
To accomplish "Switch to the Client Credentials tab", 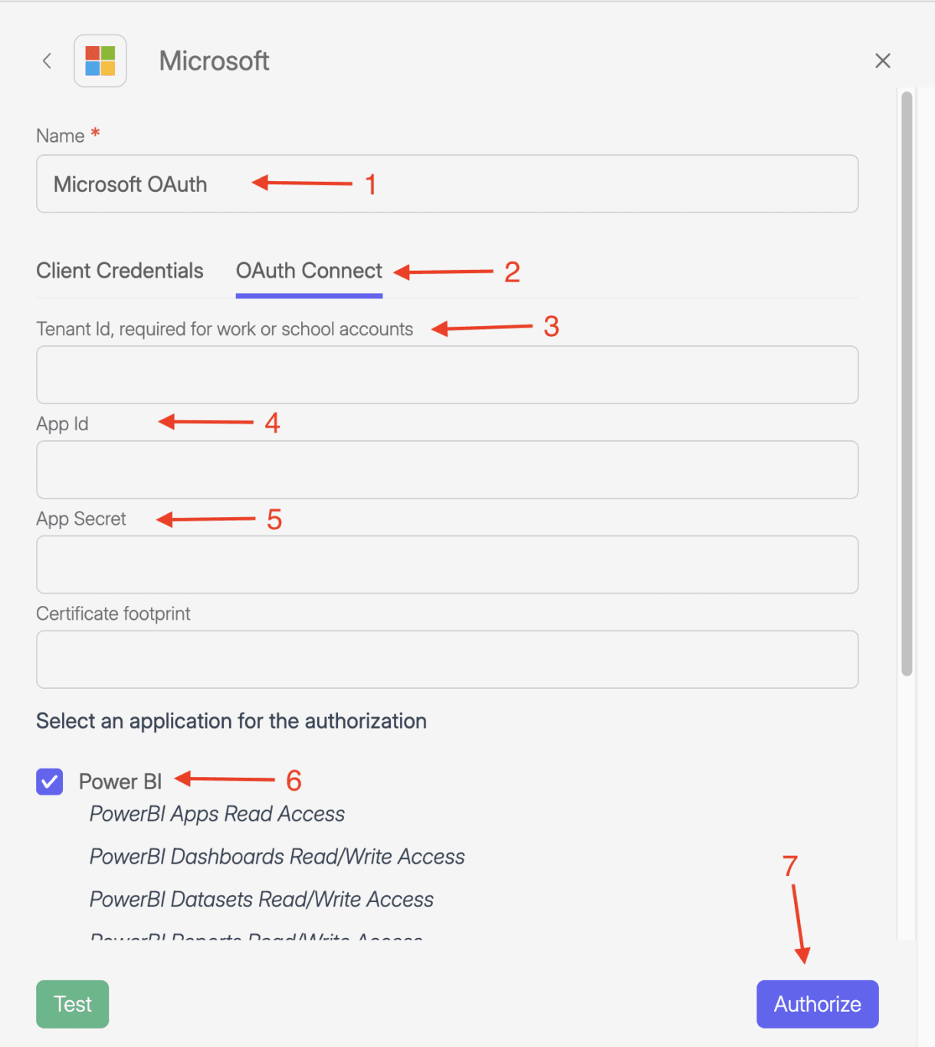I will pos(120,271).
